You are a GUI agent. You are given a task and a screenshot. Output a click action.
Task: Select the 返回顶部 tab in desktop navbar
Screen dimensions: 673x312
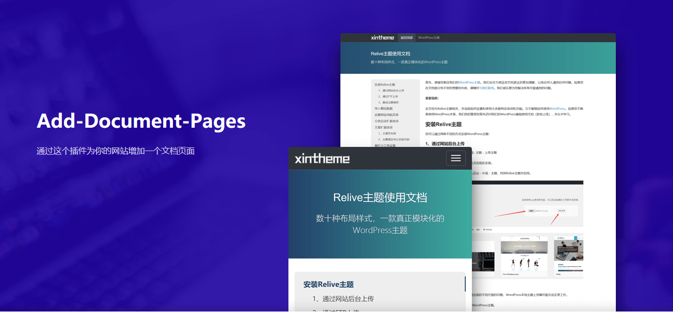(406, 38)
